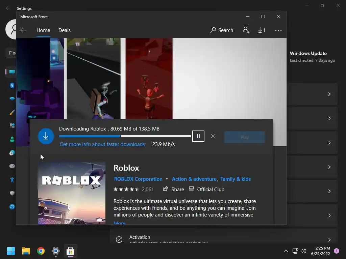The height and width of the screenshot is (259, 346).
Task: Open the Store more options menu
Action: (278, 30)
